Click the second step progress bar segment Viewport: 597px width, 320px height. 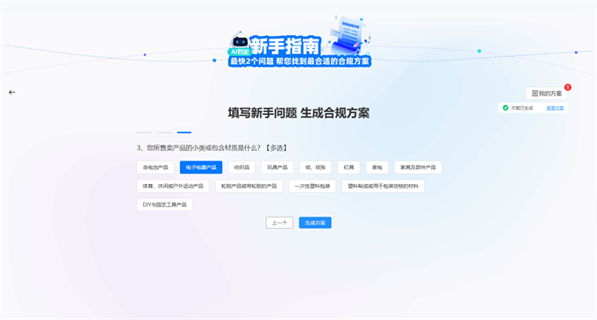pyautogui.click(x=164, y=132)
